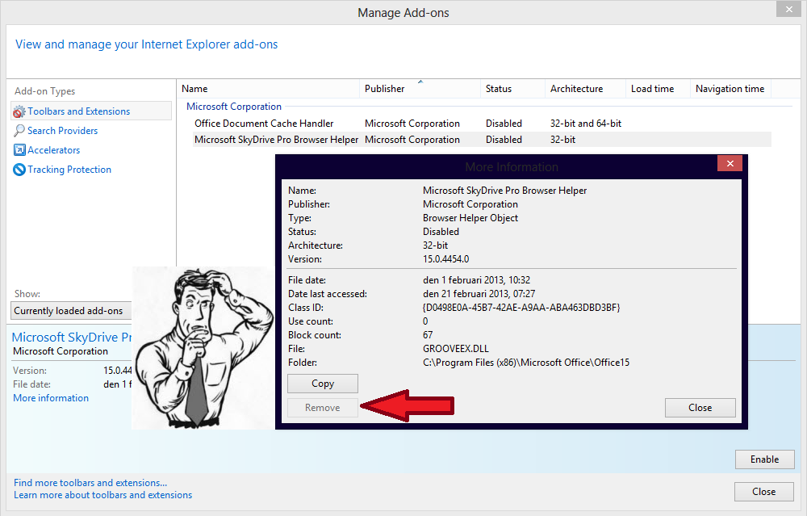Click date last accessed 'den 21 februari 2013, 07:27'
The width and height of the screenshot is (807, 516).
(x=479, y=294)
